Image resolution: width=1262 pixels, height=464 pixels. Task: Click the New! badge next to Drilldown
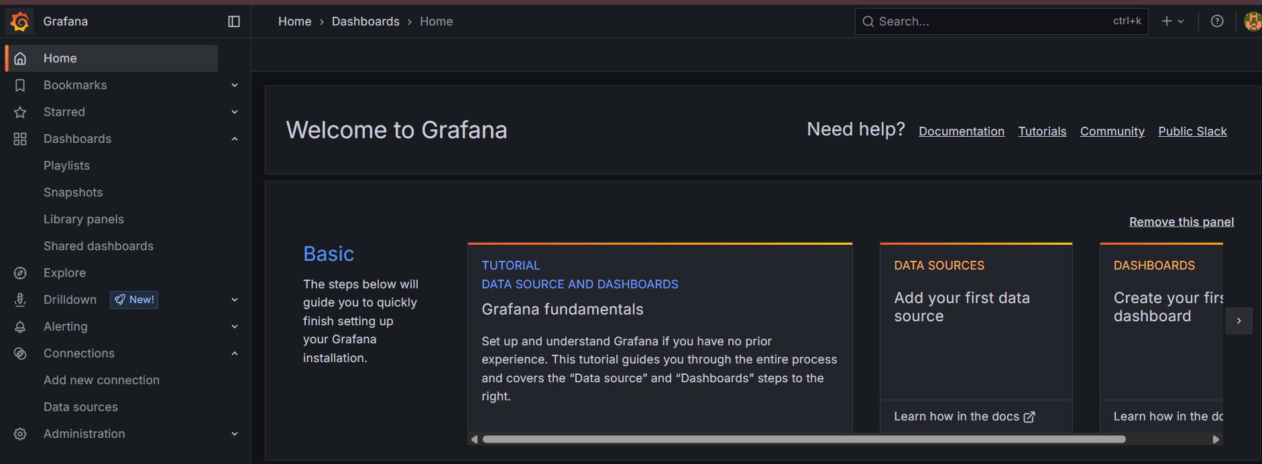tap(134, 300)
